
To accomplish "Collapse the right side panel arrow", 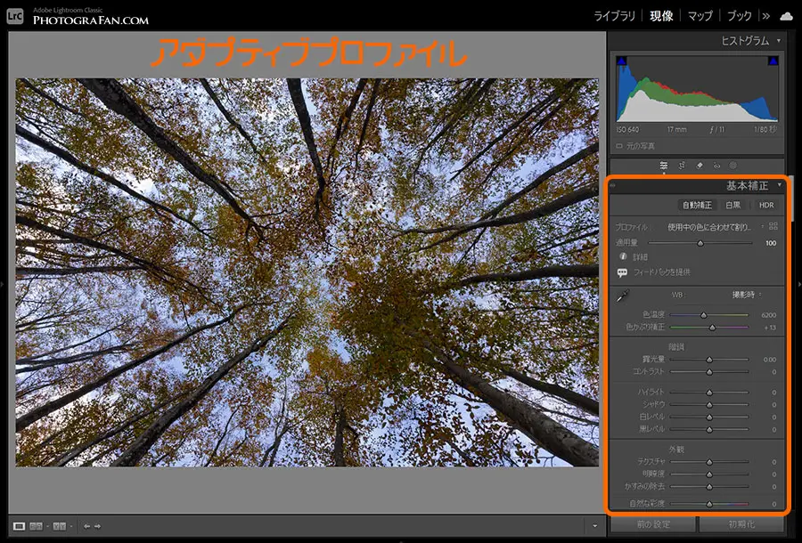I will pyautogui.click(x=799, y=284).
